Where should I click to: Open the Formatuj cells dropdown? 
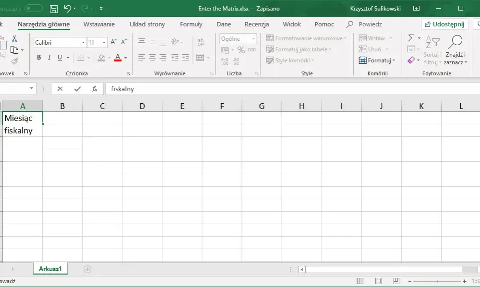(377, 60)
